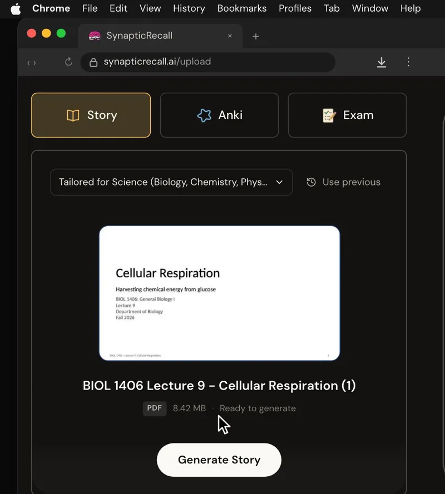
Task: Go back in browser history
Action: point(29,63)
